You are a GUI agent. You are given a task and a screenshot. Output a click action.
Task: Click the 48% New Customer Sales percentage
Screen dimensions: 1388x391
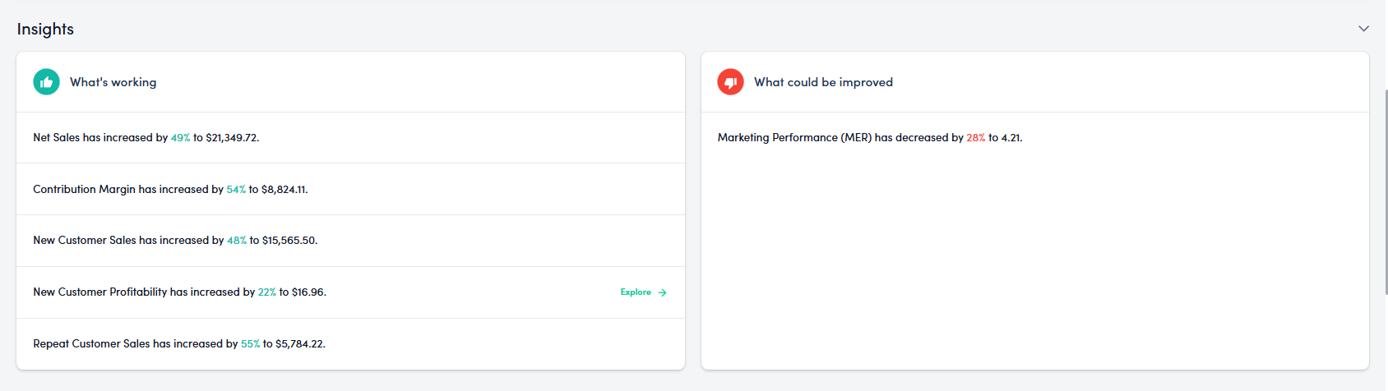click(x=237, y=241)
